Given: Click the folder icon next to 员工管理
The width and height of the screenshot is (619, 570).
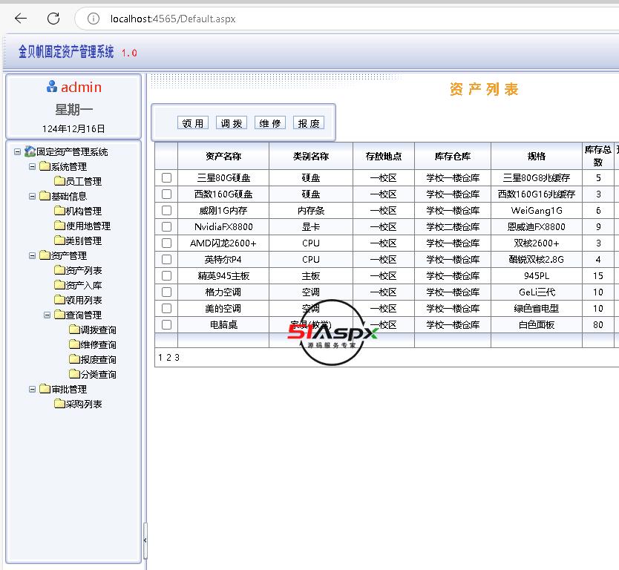Looking at the screenshot, I should tap(59, 181).
